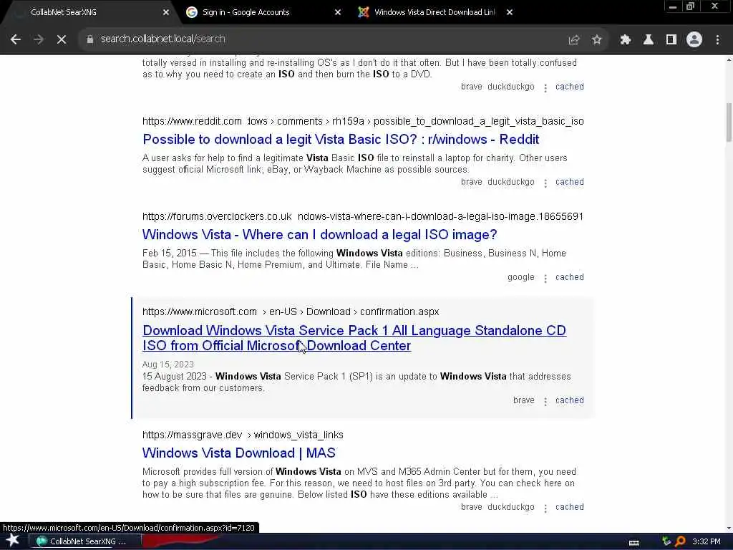This screenshot has width=733, height=550.
Task: Click the Google favicon on Sign in tab
Action: tap(192, 12)
